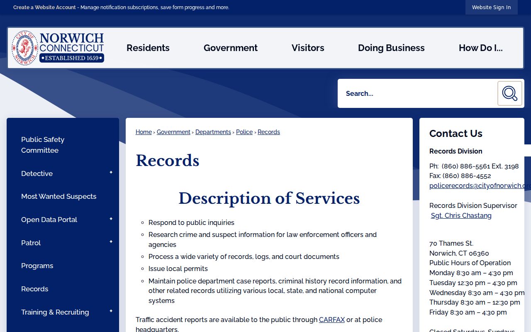Click the phone number (860) 886-5561
The width and height of the screenshot is (531, 332).
(x=466, y=166)
